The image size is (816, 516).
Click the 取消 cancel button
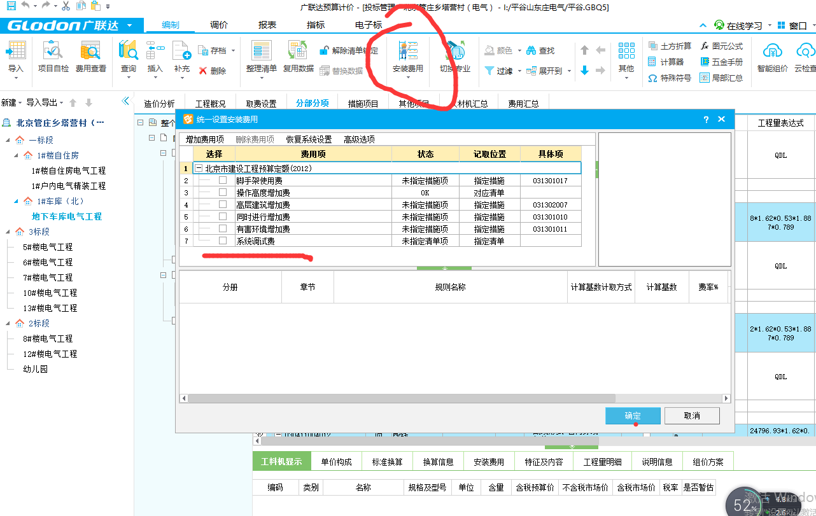[x=692, y=415]
